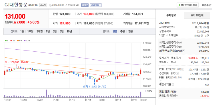Click the 실시간 realtime badge
Screen dimensions: 212x105
click(84, 5)
